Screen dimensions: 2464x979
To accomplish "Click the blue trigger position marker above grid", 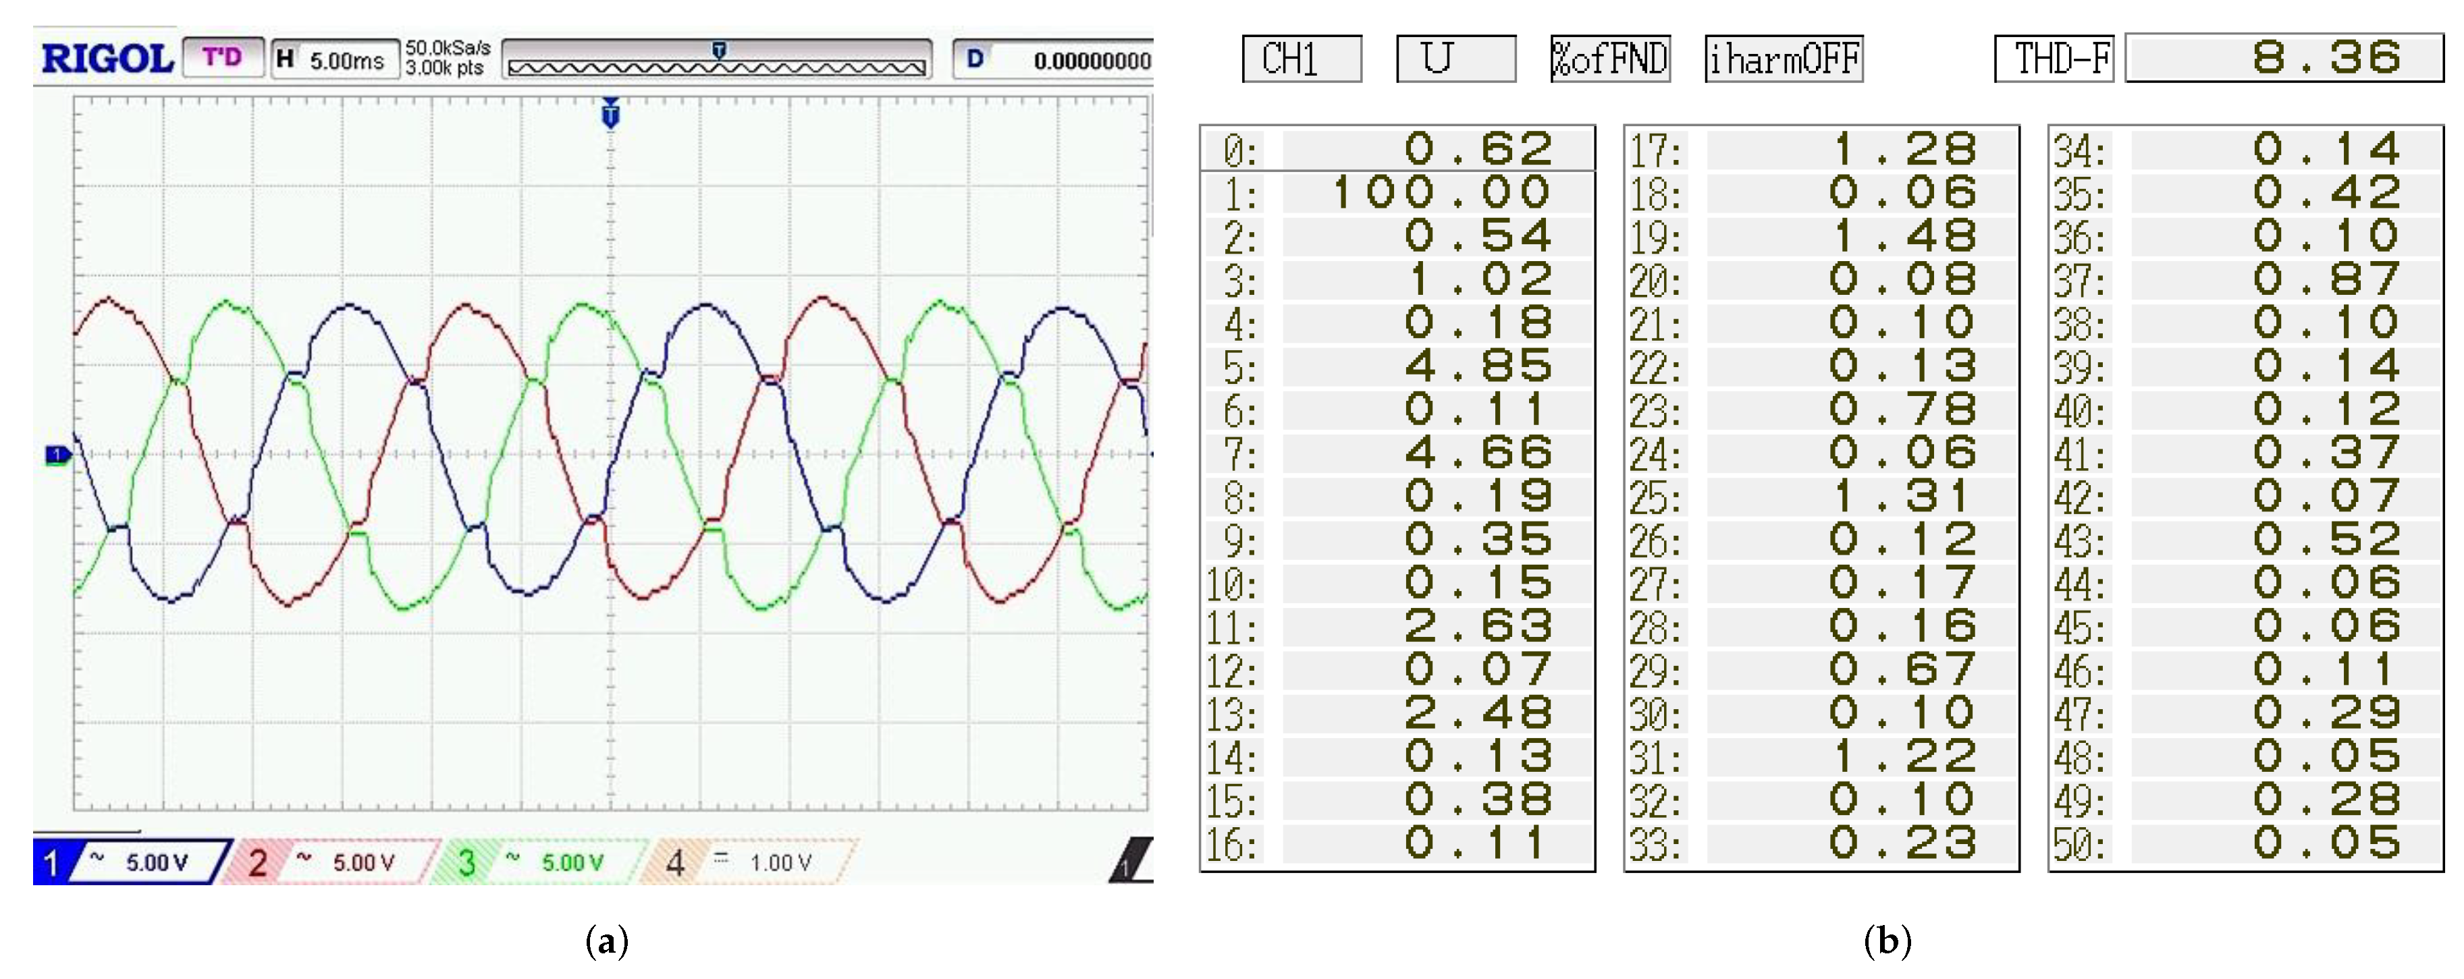I will (x=610, y=115).
